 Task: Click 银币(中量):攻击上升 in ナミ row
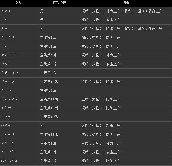(143, 29)
